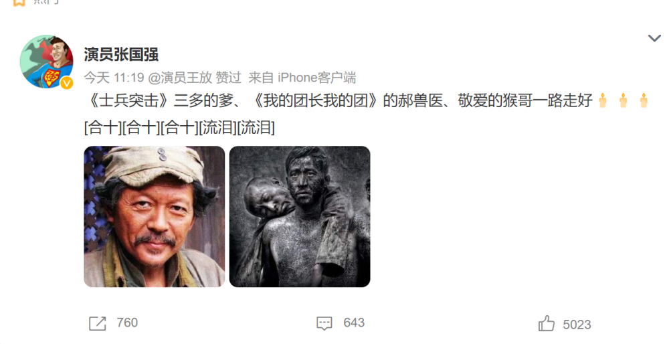Open comments via speech bubble icon
669x344 pixels.
(x=324, y=323)
